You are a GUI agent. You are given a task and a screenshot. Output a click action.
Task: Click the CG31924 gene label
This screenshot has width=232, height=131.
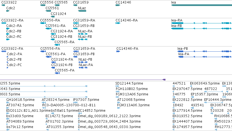tap(58, 14)
